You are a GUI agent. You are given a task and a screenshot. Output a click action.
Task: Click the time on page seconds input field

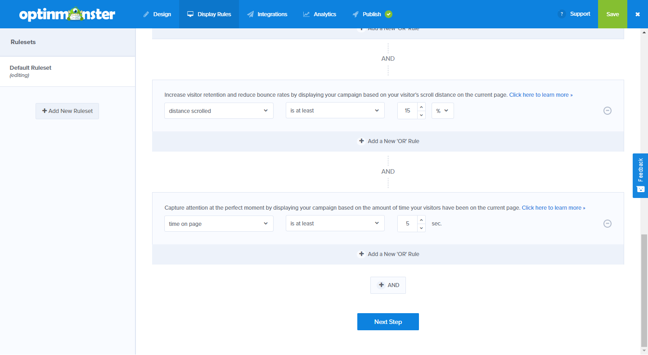pos(408,224)
